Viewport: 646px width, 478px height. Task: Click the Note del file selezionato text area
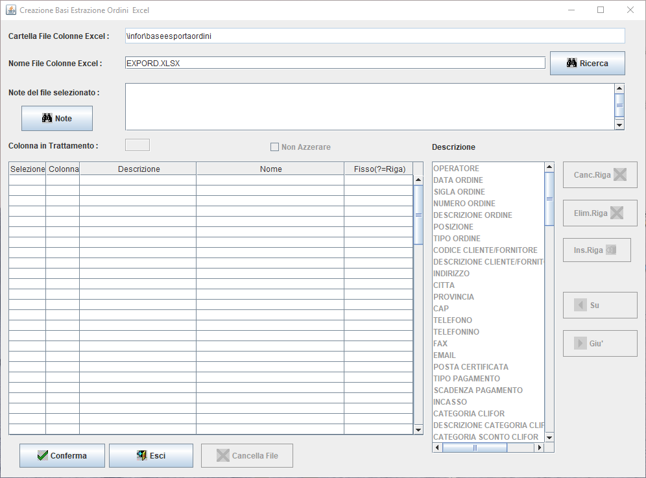click(370, 107)
